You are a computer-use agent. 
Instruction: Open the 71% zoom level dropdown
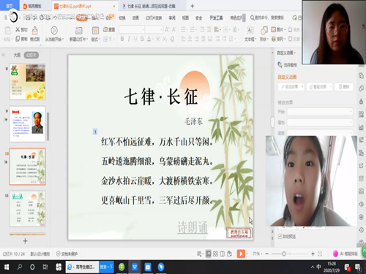pos(258,254)
